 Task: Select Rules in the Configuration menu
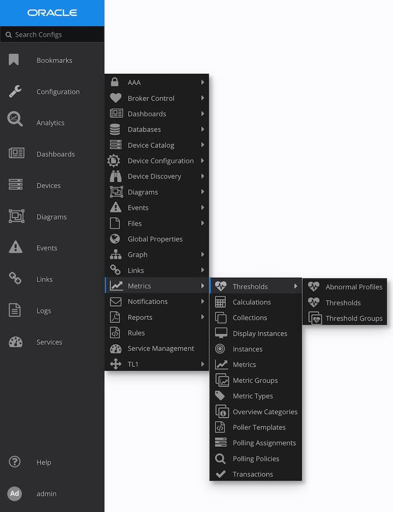tap(157, 333)
